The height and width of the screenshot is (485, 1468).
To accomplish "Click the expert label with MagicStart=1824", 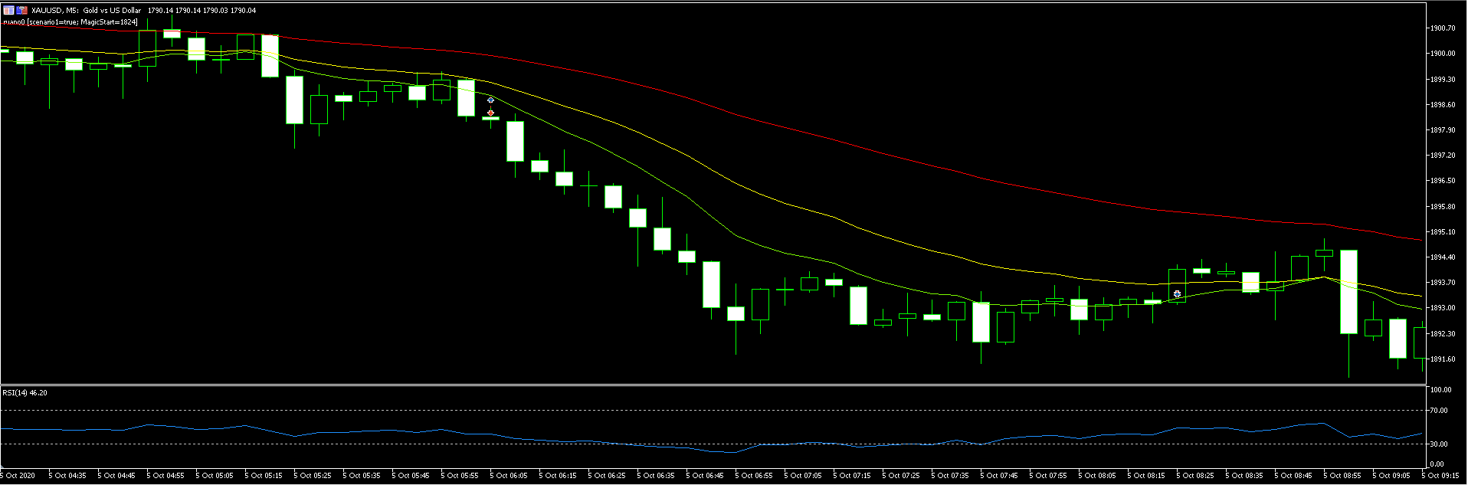I will pyautogui.click(x=70, y=22).
